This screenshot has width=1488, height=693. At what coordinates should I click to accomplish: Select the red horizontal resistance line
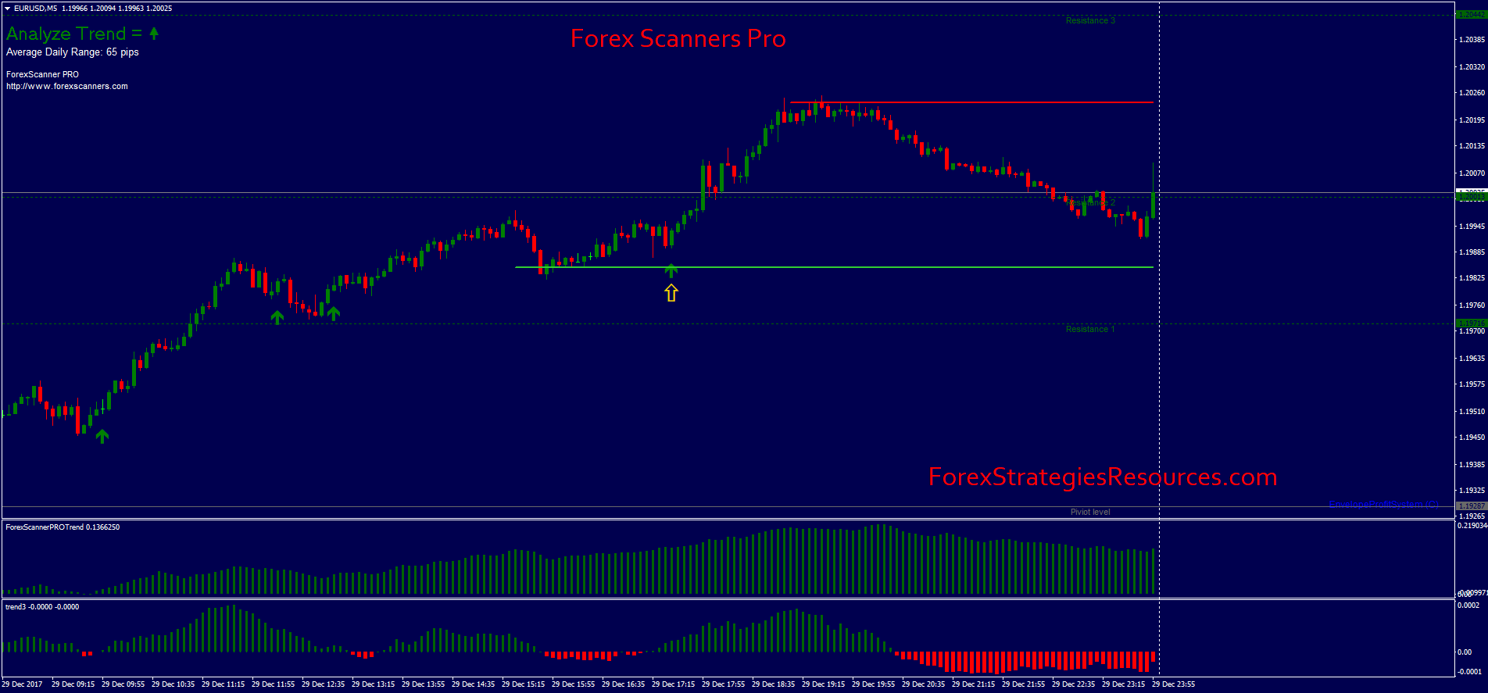pyautogui.click(x=971, y=102)
